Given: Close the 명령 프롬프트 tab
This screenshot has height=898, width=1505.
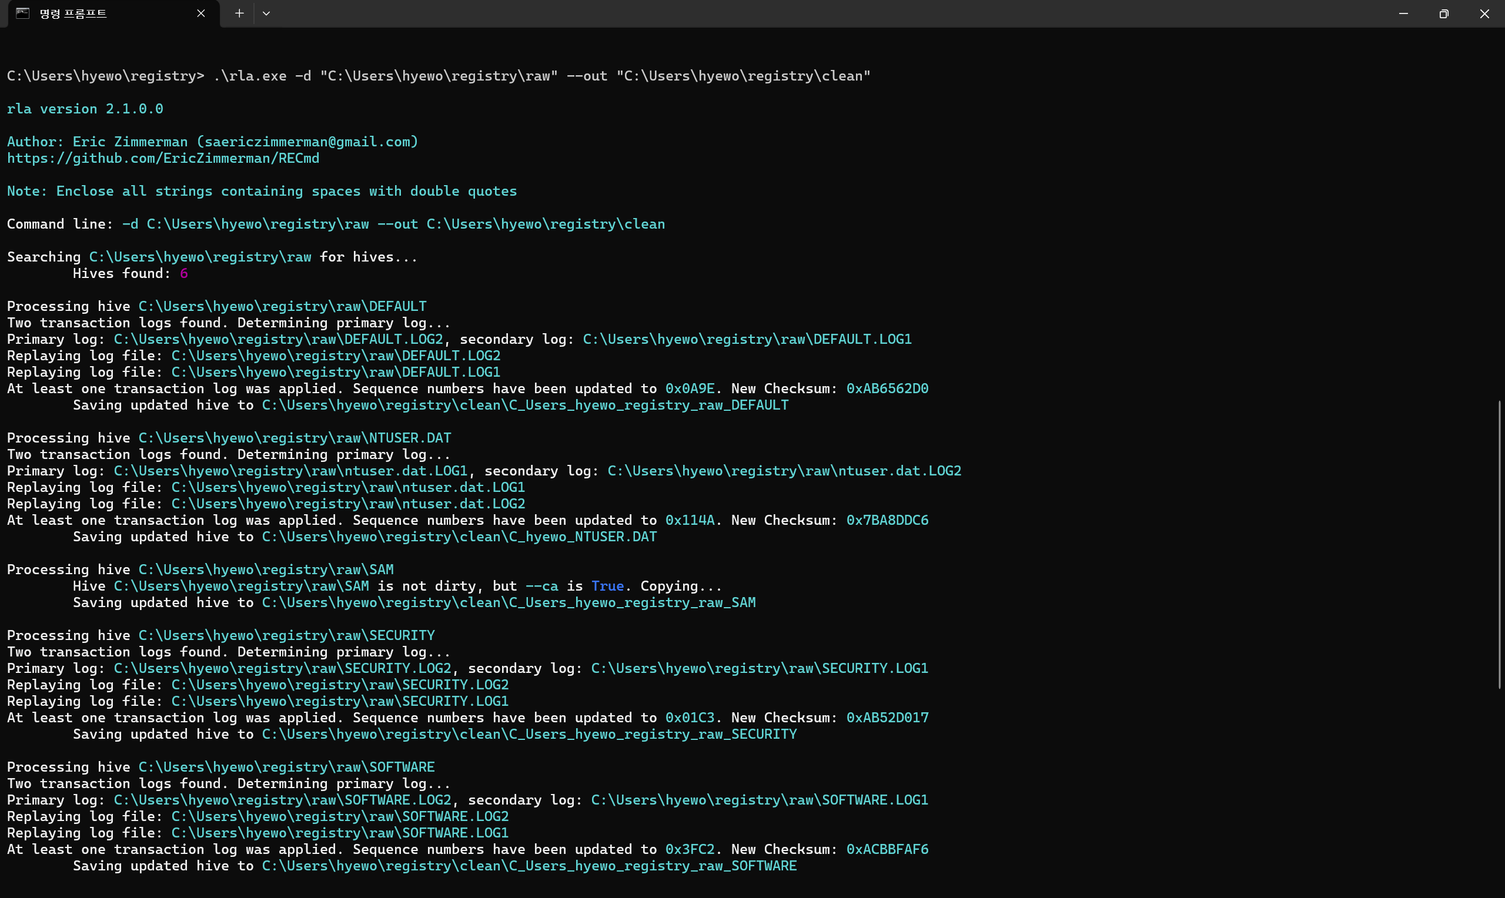Looking at the screenshot, I should 201,14.
